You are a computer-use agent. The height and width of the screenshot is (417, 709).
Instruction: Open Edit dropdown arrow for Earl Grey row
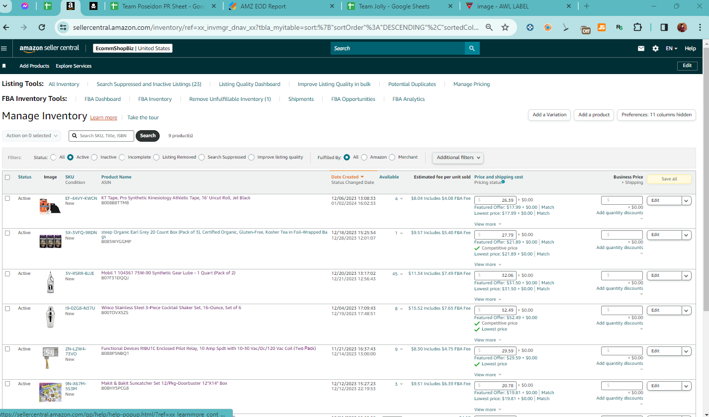[686, 235]
